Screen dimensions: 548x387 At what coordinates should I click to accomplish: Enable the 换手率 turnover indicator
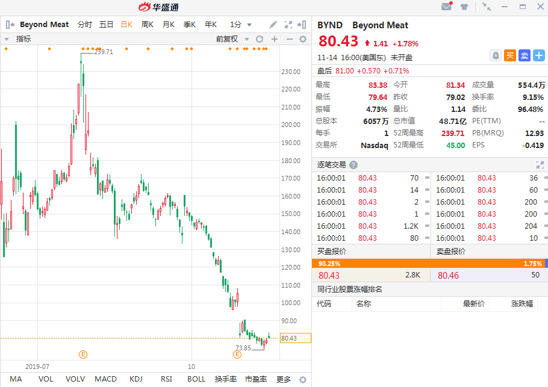point(226,379)
